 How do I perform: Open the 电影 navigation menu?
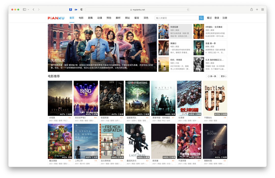click(81, 18)
